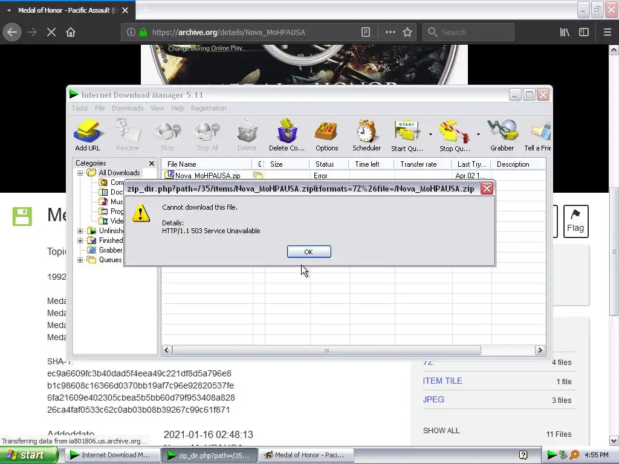619x464 pixels.
Task: Switch to Medal of Honor taskbar button
Action: pyautogui.click(x=306, y=456)
